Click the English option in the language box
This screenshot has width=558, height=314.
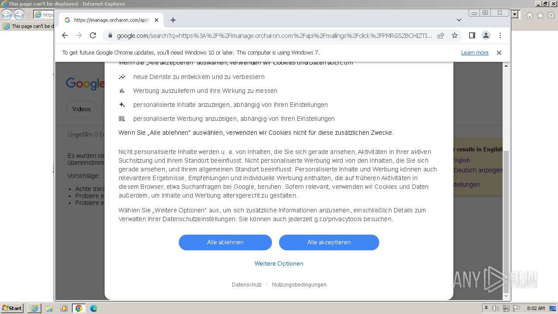[461, 160]
